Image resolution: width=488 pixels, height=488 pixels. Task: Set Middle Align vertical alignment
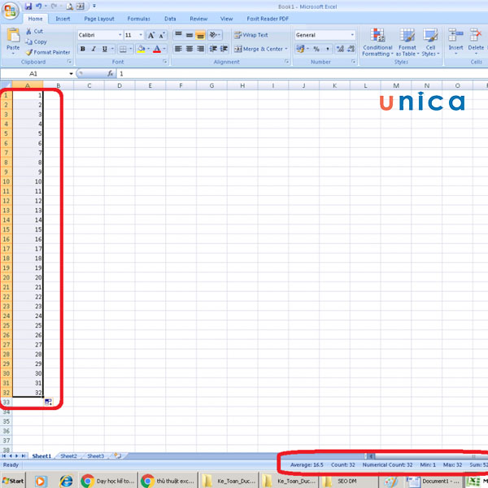[x=190, y=35]
